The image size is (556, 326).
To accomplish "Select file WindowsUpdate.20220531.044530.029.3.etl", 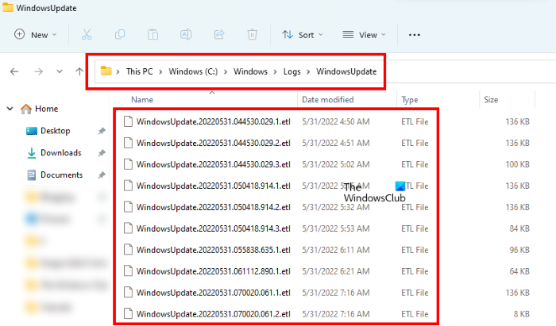I will pos(214,165).
